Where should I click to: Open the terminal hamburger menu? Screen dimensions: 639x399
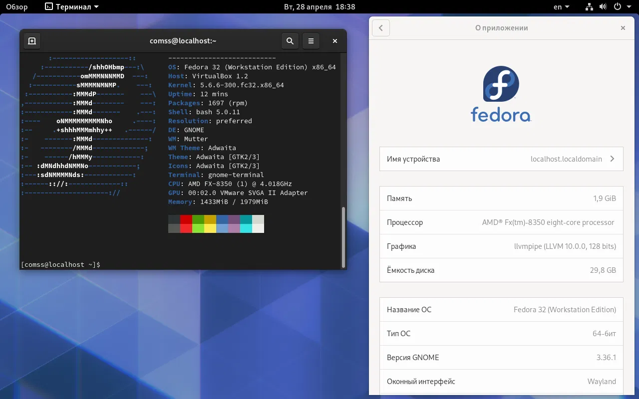[x=311, y=41]
